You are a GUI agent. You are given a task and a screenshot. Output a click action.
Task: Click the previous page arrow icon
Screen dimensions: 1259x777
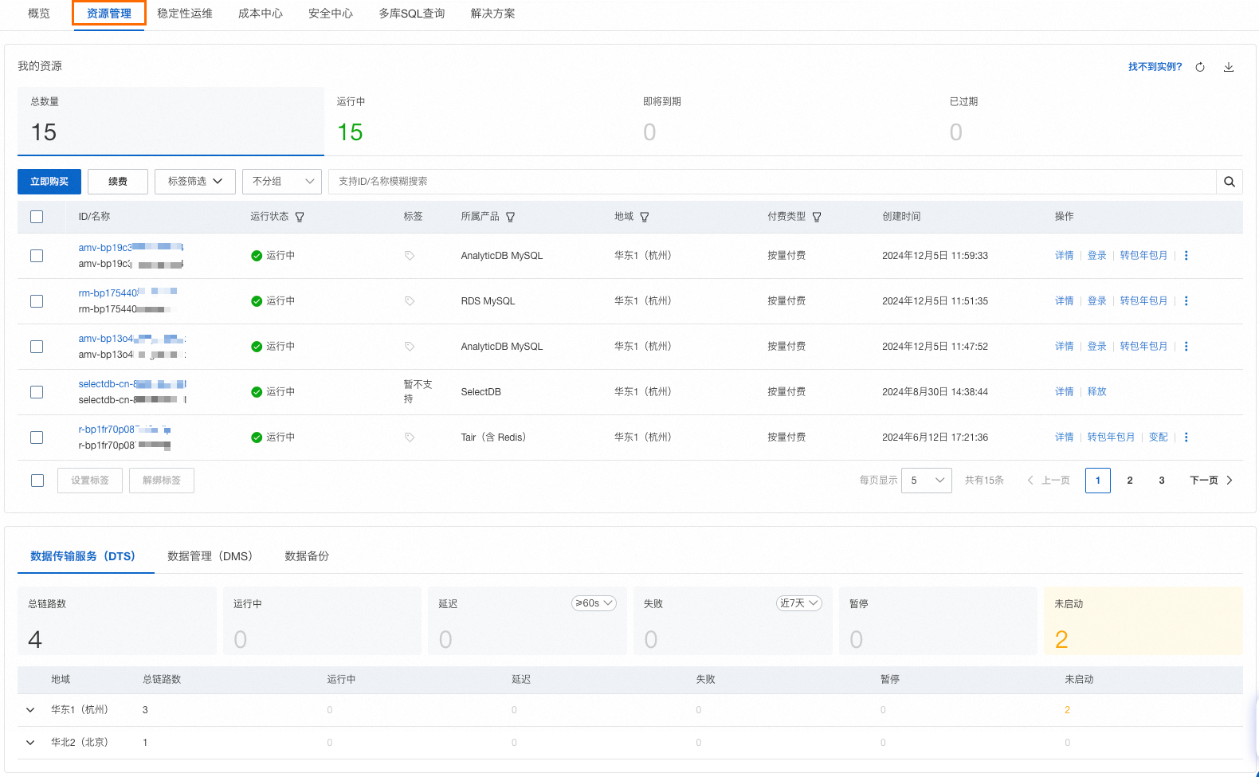(1030, 481)
